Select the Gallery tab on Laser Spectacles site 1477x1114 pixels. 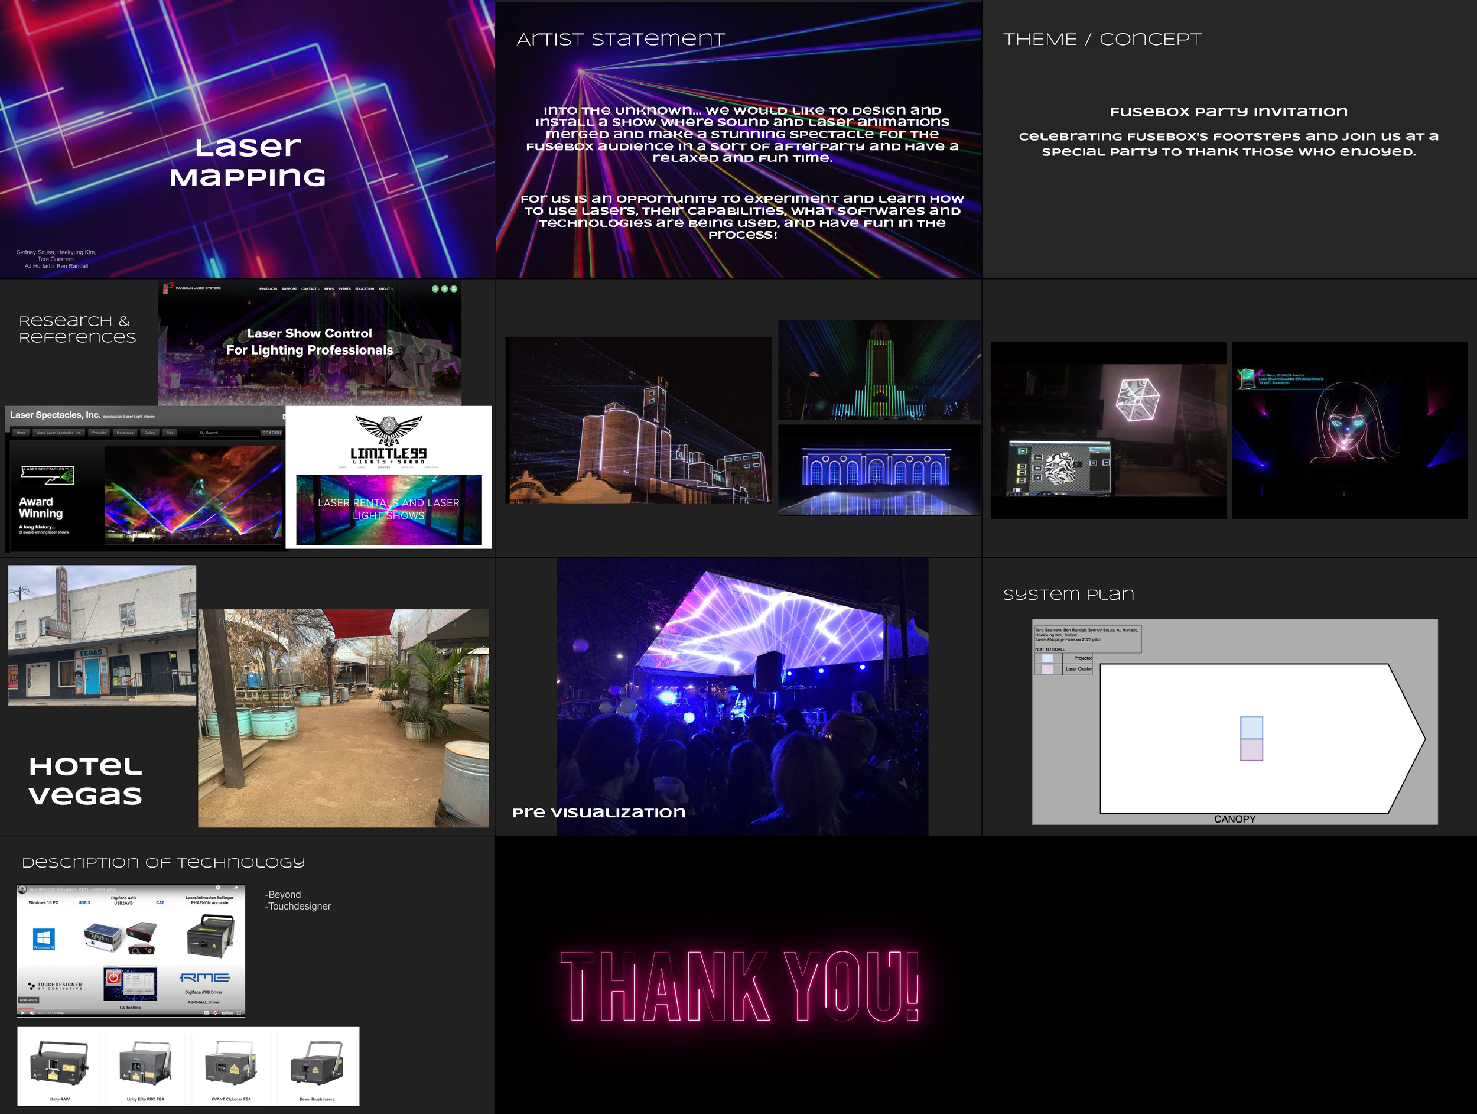click(149, 433)
